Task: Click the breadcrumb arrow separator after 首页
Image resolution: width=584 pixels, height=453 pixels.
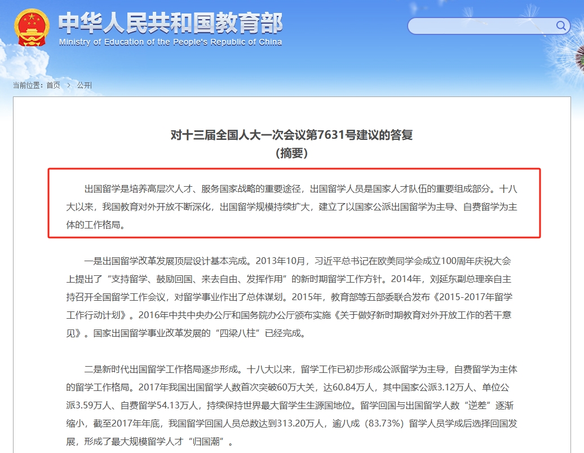Action: coord(68,85)
